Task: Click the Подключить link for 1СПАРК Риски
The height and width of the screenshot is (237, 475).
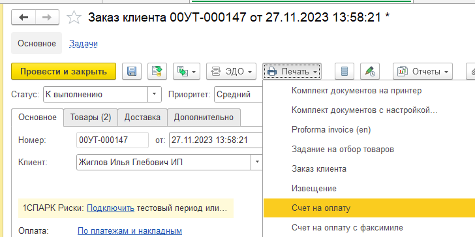Action: tap(110, 208)
